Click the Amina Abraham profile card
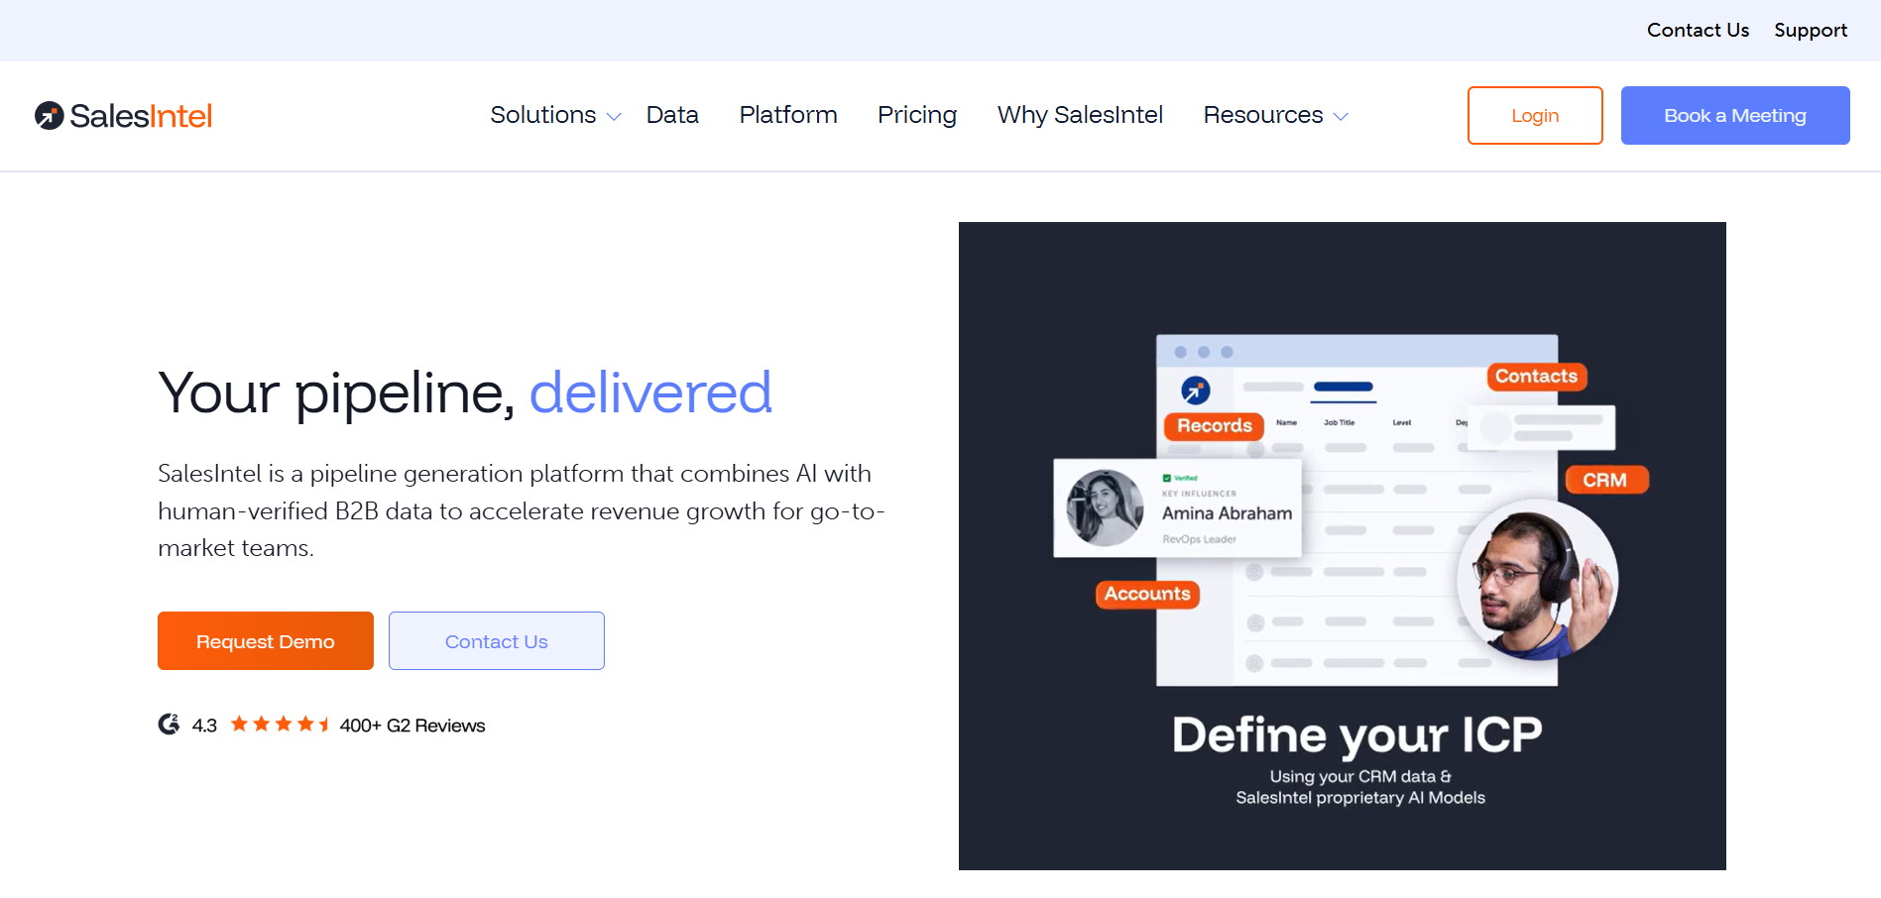Viewport: 1881px width, 898px height. point(1178,508)
